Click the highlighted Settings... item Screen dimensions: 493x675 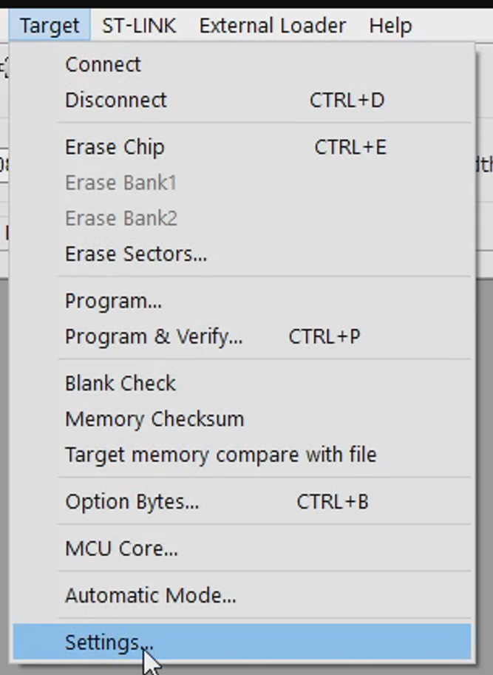click(x=109, y=642)
